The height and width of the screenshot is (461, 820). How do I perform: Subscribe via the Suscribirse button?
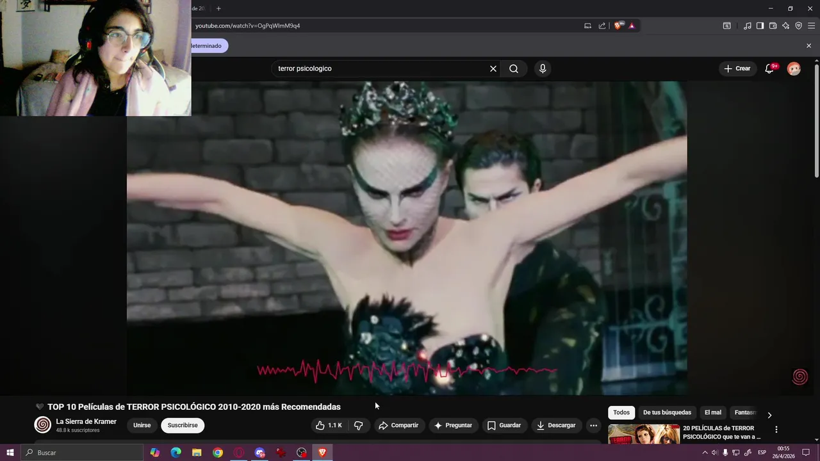coord(183,425)
